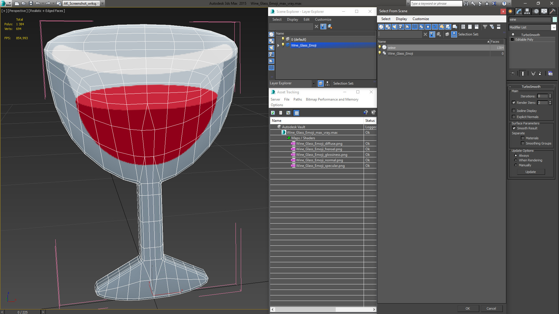
Task: Select the When Rendering update option
Action: (516, 160)
